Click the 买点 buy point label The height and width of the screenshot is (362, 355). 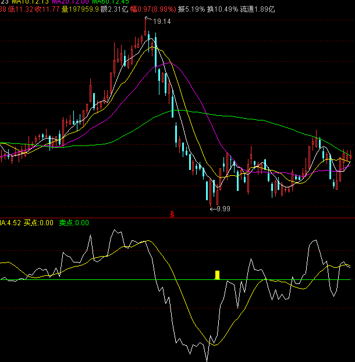tap(38, 222)
